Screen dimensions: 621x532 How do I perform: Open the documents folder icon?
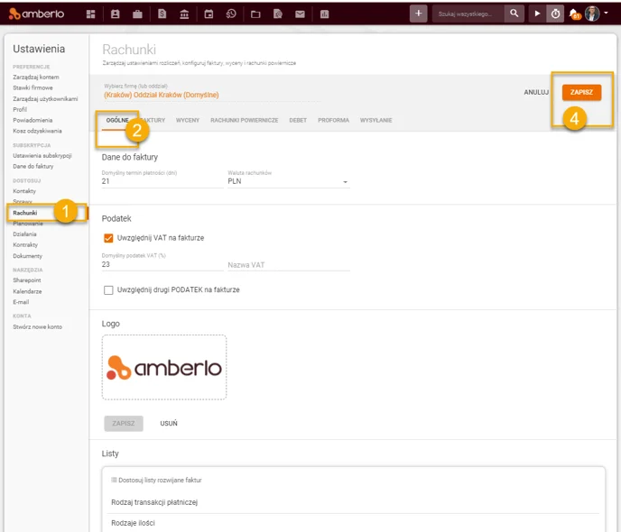pos(255,14)
